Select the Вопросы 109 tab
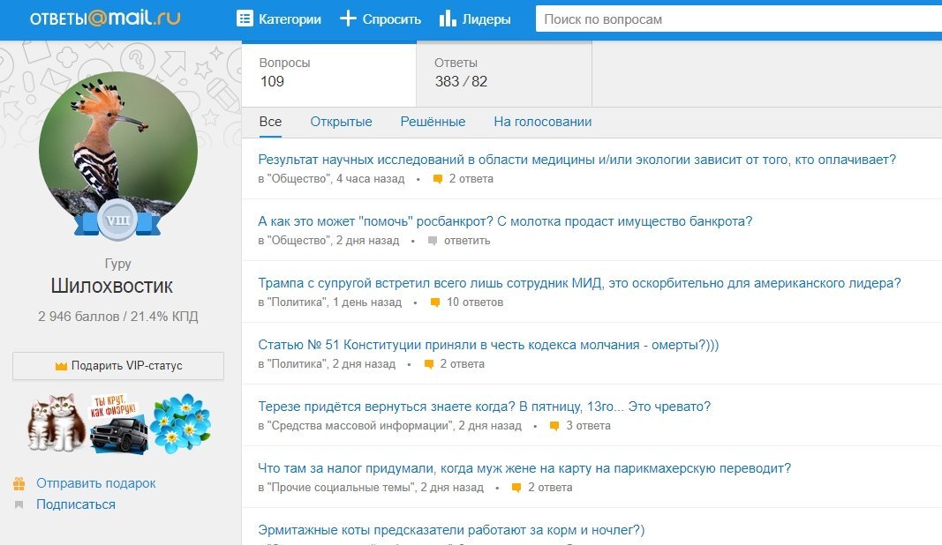Screen dimensions: 942x545 [328, 73]
